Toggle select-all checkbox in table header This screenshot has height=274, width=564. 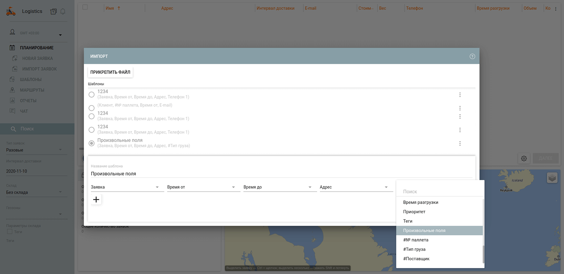pos(85,7)
